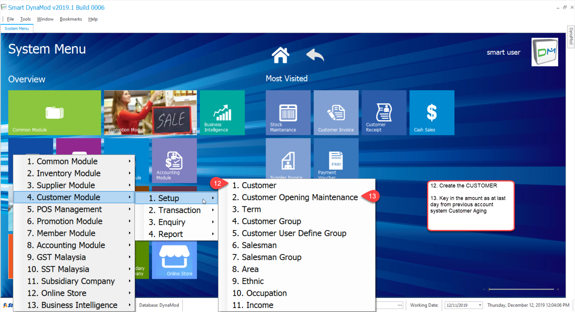This screenshot has width=575, height=312.
Task: Open the Online Store tile
Action: tap(174, 260)
